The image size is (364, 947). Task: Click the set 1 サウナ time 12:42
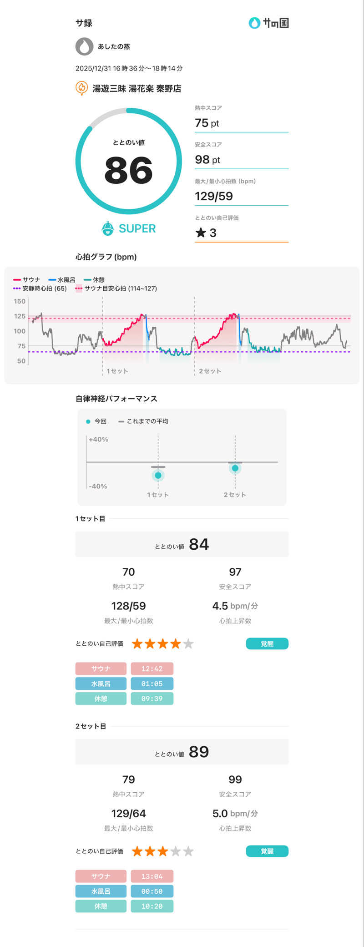point(152,669)
